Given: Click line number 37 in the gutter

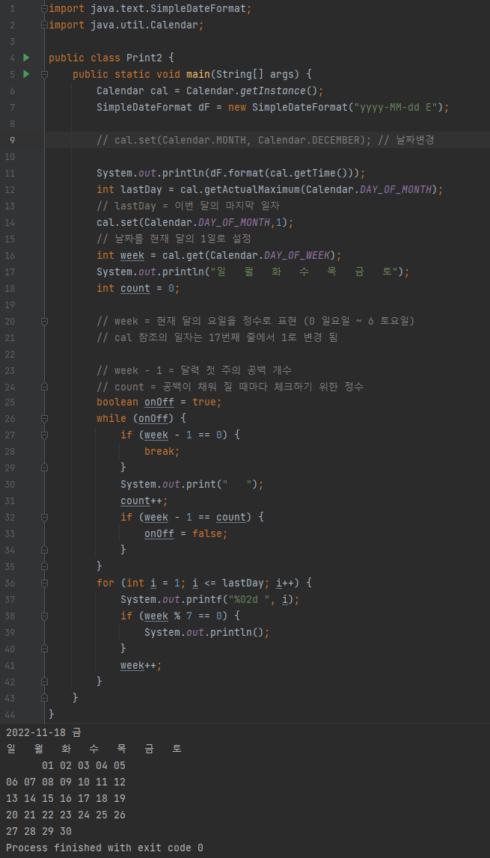Looking at the screenshot, I should (x=10, y=599).
